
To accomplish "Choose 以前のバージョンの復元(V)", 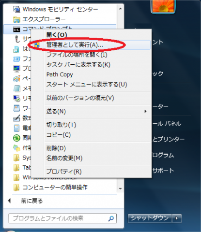I will (x=80, y=98).
